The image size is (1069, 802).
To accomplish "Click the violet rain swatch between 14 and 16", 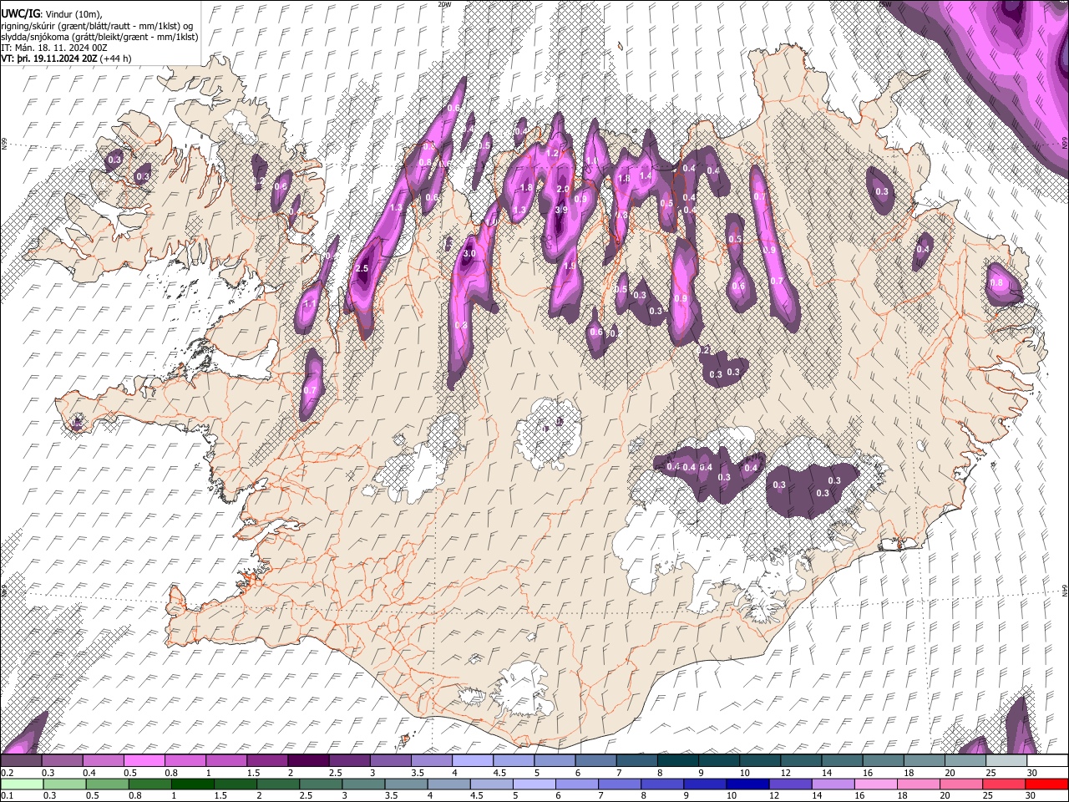I will click(833, 784).
